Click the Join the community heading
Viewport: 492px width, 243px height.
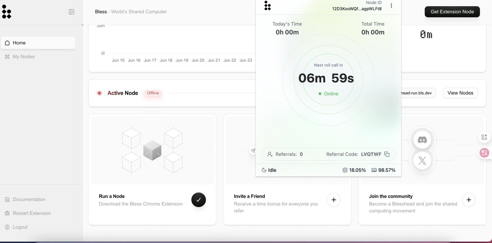coord(391,196)
